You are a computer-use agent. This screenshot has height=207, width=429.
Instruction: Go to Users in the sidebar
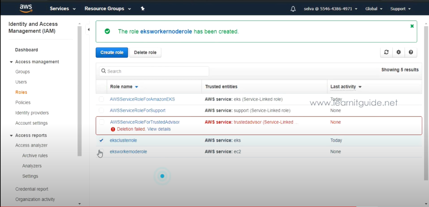tap(21, 82)
